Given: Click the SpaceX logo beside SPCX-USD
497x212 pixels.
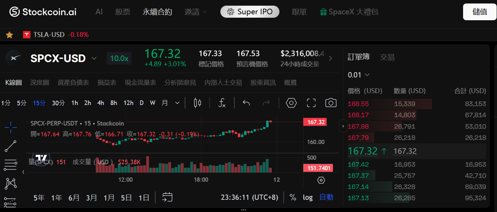Looking at the screenshot, I should (x=14, y=58).
